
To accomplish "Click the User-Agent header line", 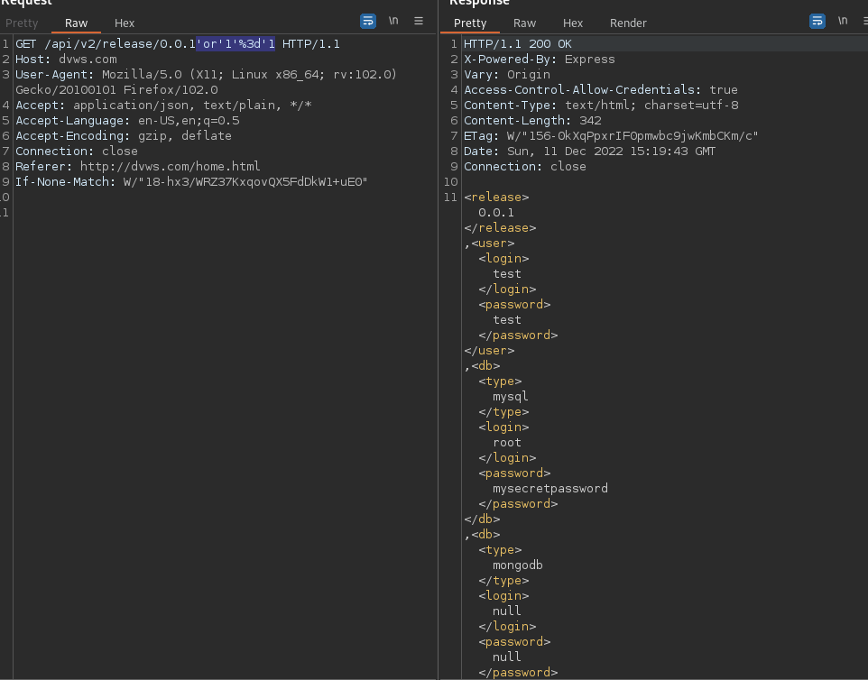I will coord(206,75).
